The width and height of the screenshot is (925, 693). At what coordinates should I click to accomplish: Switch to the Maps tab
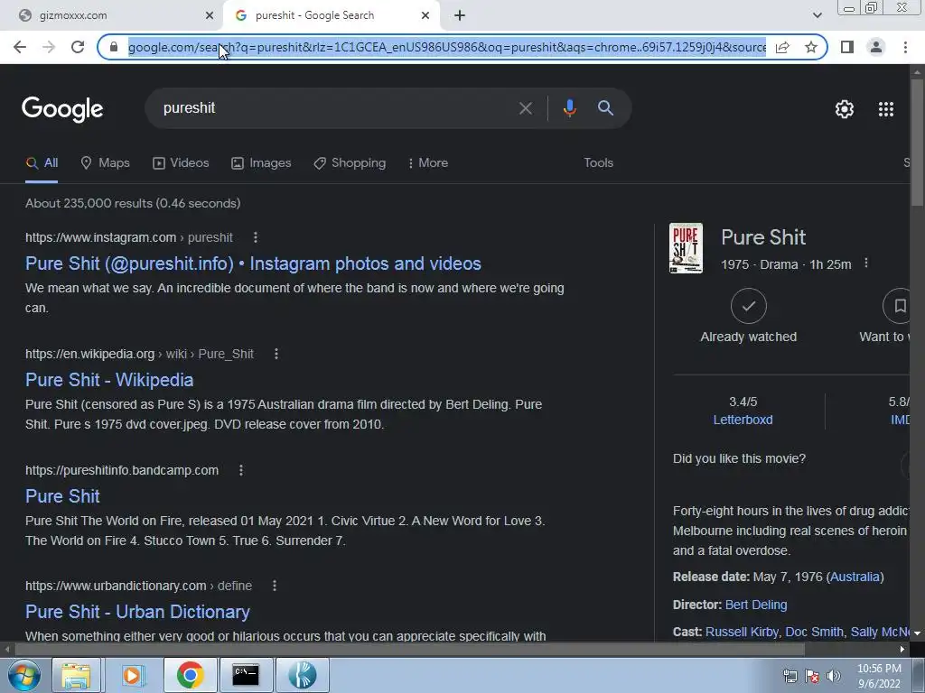pos(105,163)
